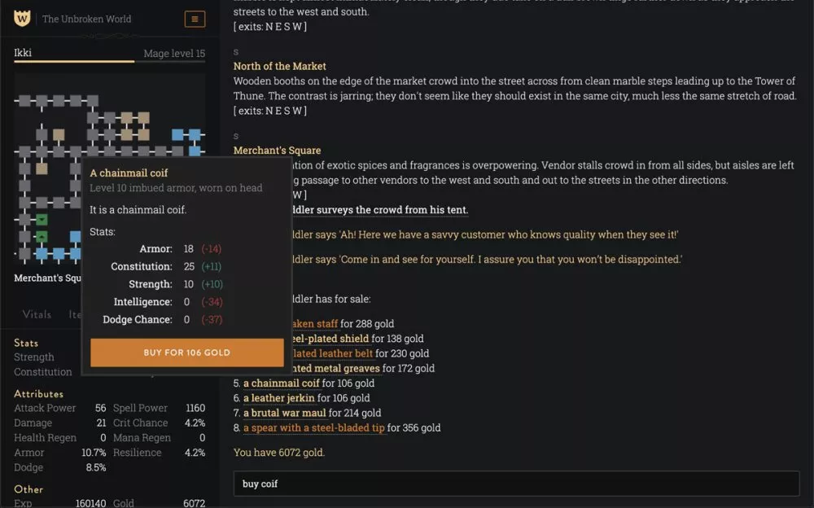Switch to the Vitals tab

click(x=37, y=314)
